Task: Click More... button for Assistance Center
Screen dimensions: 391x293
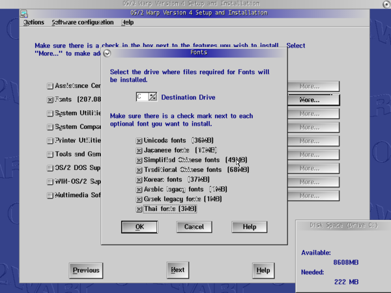Action: tap(313, 86)
